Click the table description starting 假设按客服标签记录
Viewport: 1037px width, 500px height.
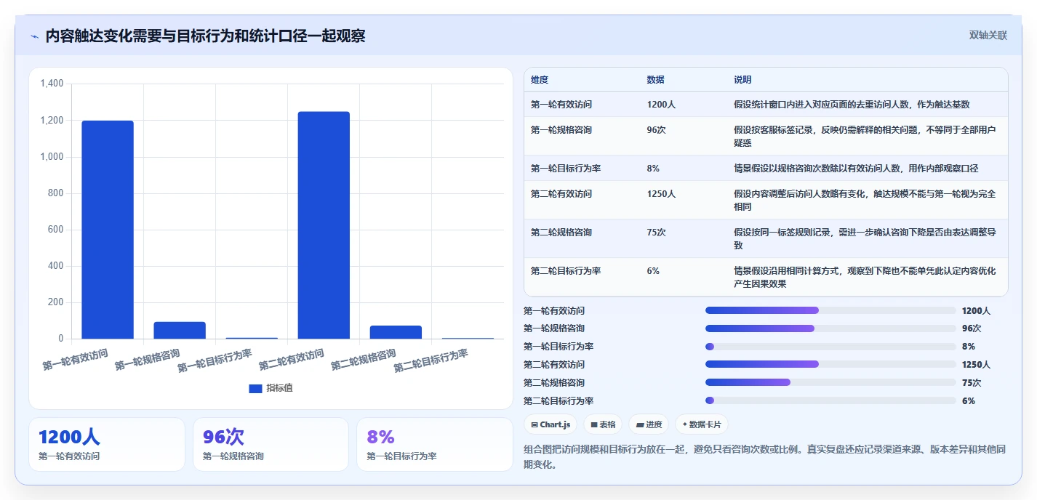click(x=865, y=137)
